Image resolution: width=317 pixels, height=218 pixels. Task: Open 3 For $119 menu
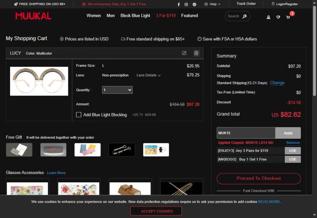(165, 15)
